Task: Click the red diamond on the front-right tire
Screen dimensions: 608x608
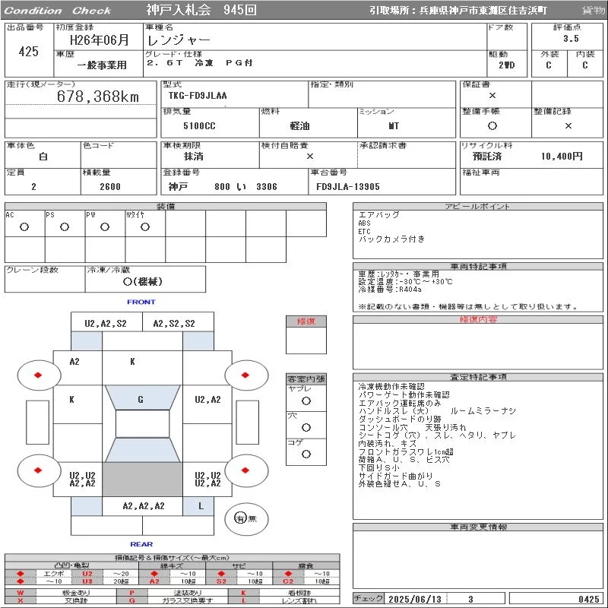Action: point(245,375)
